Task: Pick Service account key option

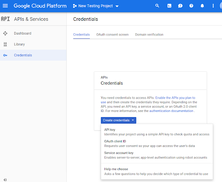Action: point(157,155)
